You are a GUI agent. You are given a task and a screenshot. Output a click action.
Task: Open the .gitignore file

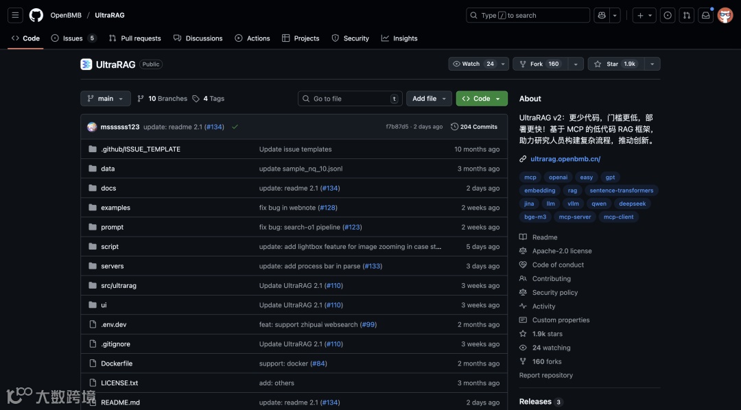pos(115,344)
